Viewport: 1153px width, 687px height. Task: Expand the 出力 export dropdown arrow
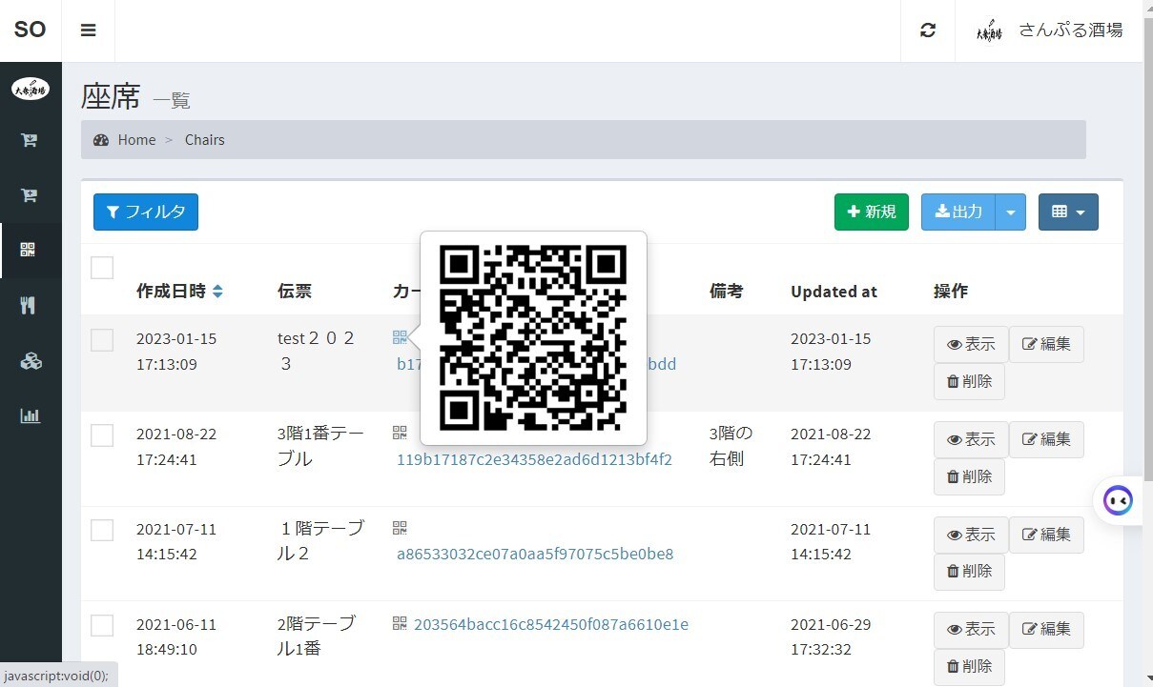(1011, 212)
